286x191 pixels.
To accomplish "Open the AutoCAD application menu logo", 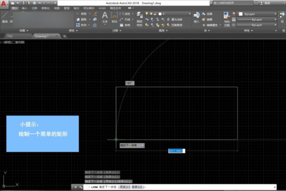I will point(4,4).
